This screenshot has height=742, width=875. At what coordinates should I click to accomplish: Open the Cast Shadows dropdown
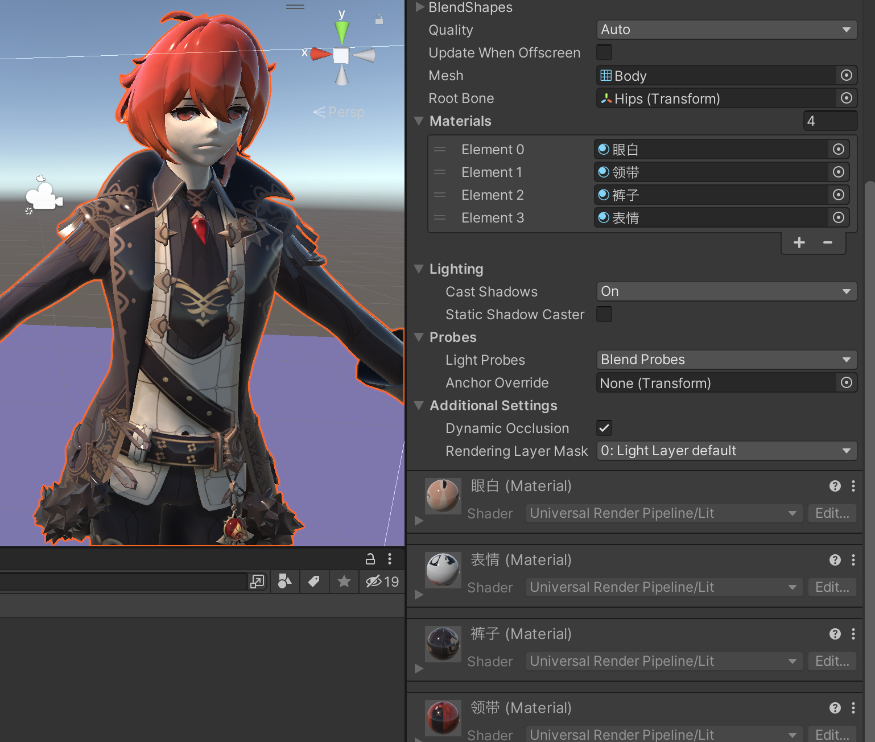[726, 291]
